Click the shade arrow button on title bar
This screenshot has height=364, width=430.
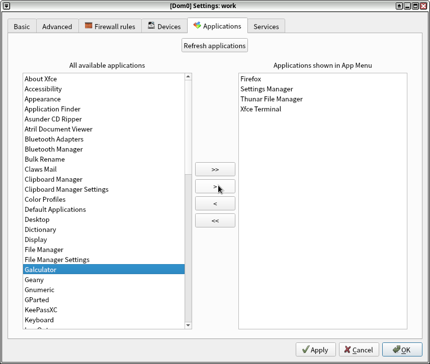(399, 6)
